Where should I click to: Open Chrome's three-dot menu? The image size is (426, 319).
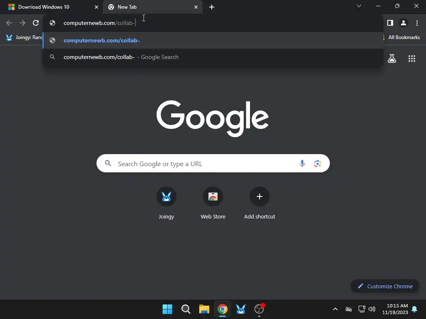tap(417, 23)
